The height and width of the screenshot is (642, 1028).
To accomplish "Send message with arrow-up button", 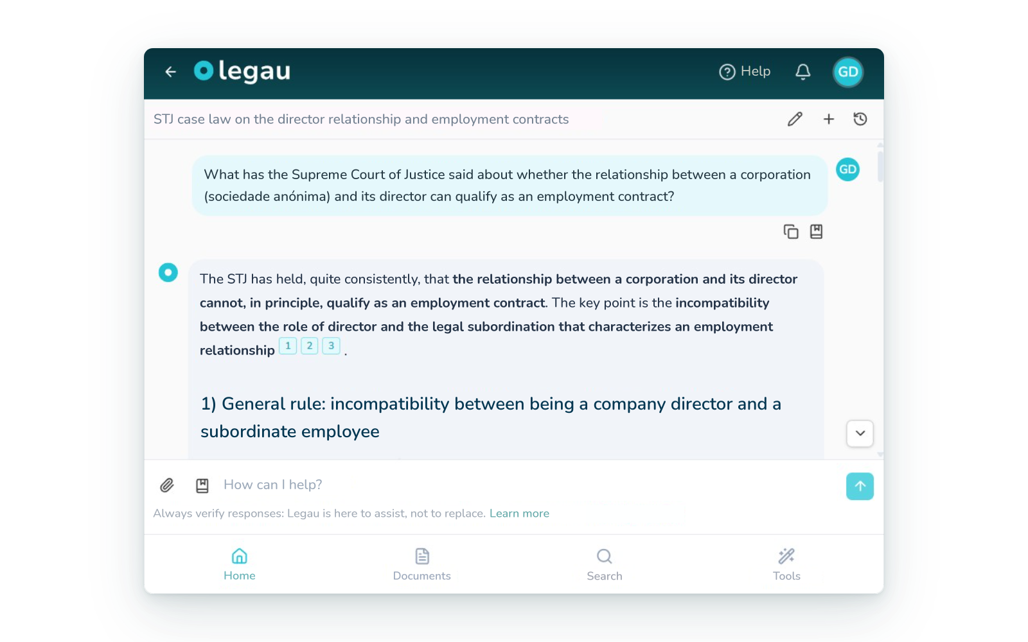I will 860,487.
